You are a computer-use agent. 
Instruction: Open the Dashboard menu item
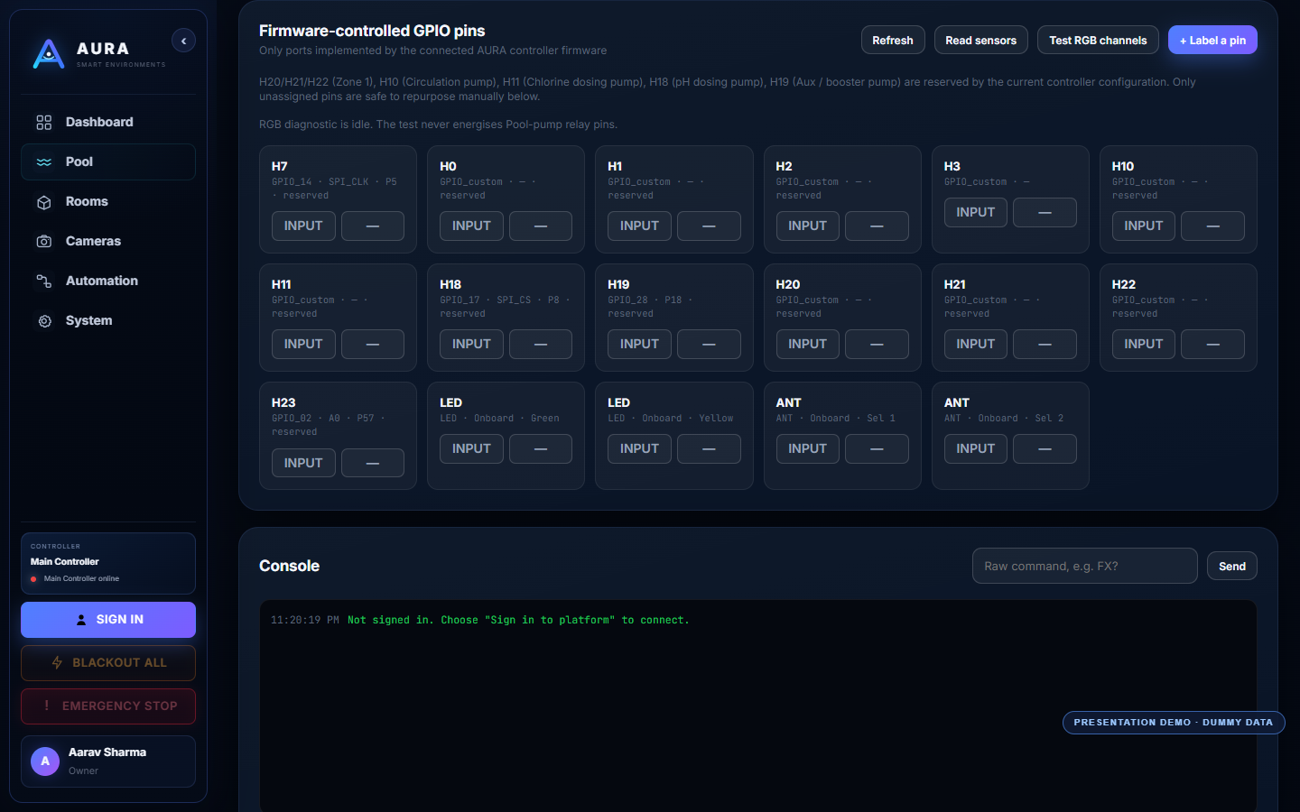[x=108, y=122]
